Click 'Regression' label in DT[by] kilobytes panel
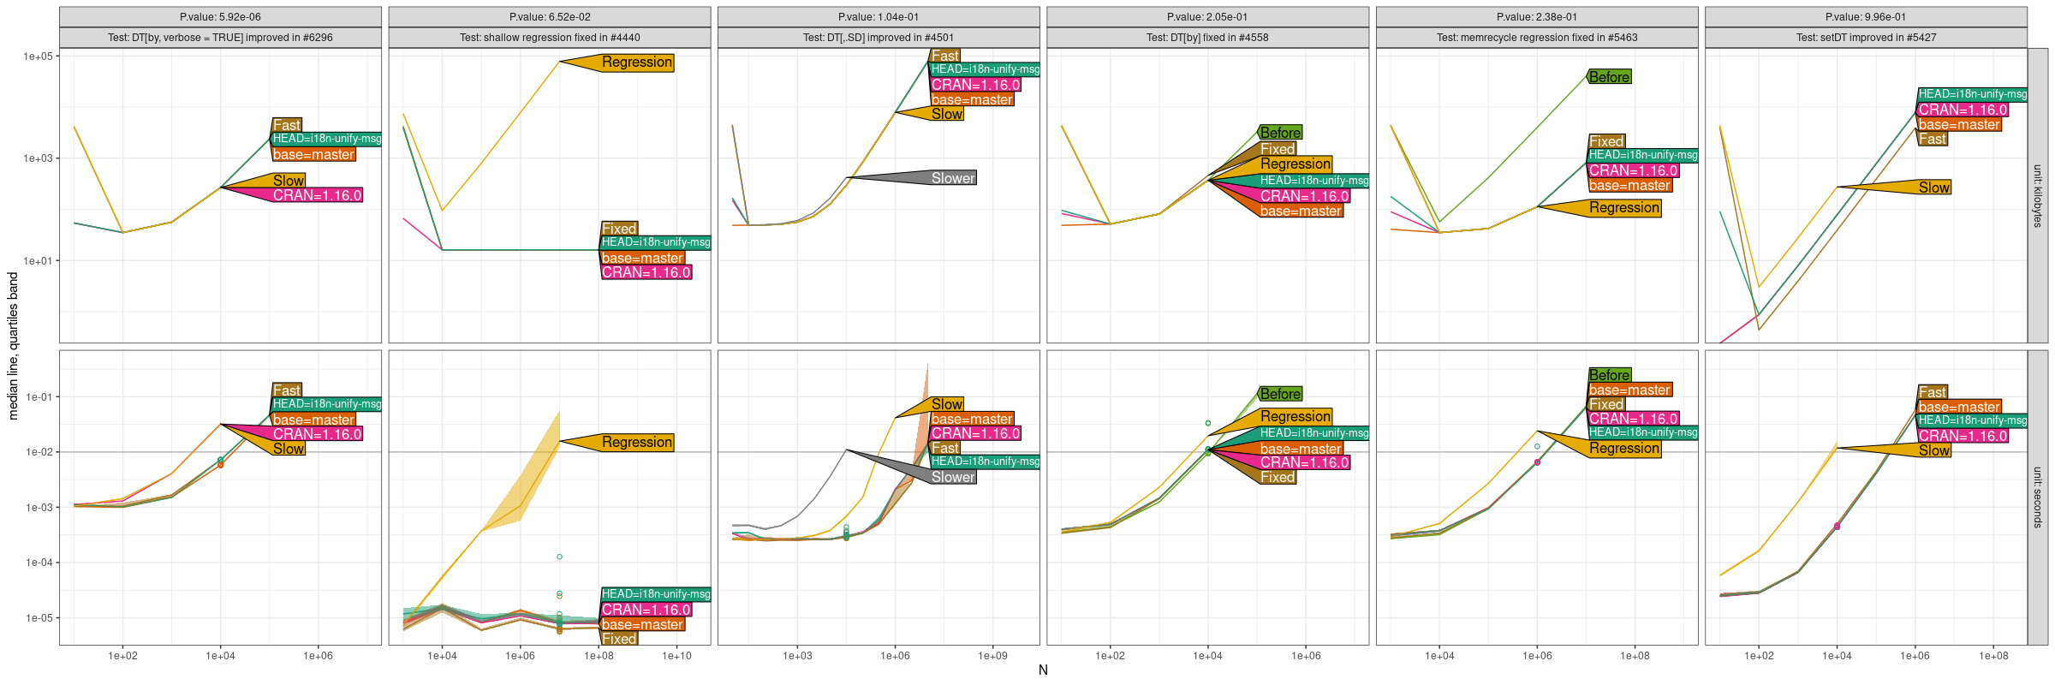2055x685 pixels. point(1296,164)
